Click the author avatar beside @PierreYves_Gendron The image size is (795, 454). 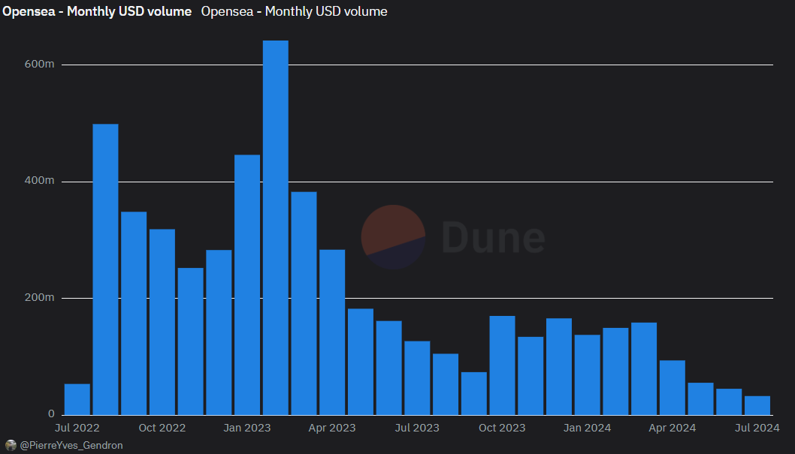[x=11, y=446]
